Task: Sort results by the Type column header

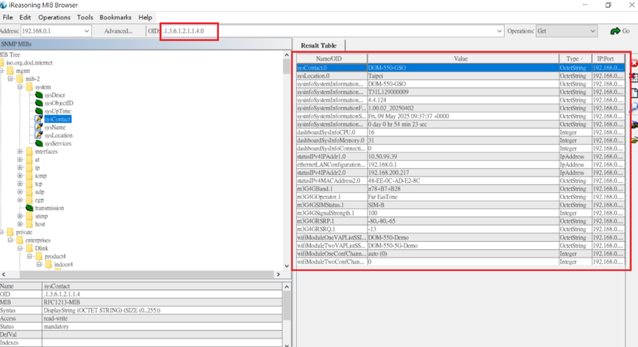Action: coord(573,58)
